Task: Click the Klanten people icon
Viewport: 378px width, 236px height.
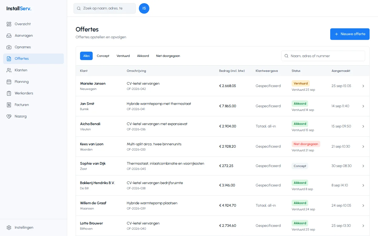Action: pyautogui.click(x=9, y=70)
